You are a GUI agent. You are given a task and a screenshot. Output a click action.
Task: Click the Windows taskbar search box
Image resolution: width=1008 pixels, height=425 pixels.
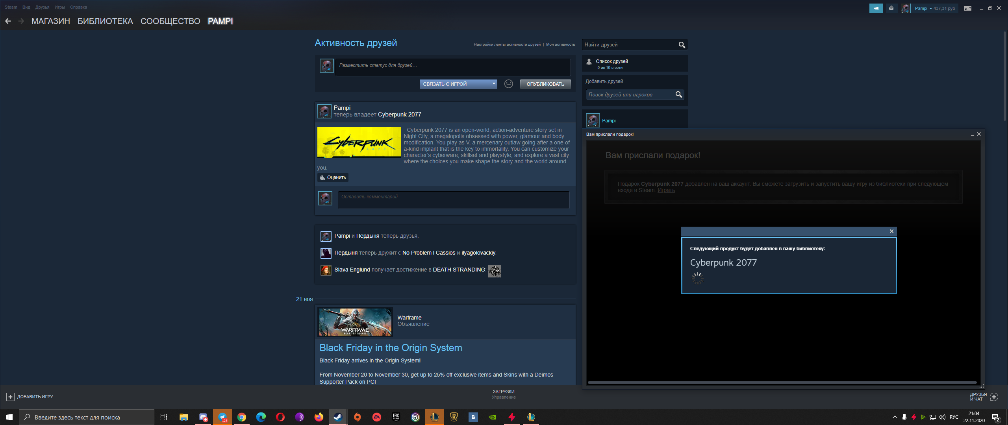[x=87, y=417]
